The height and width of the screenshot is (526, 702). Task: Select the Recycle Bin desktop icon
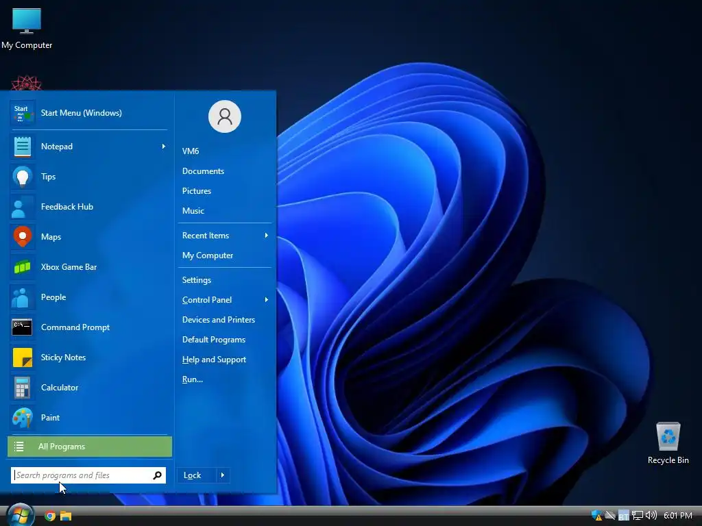[x=668, y=443]
